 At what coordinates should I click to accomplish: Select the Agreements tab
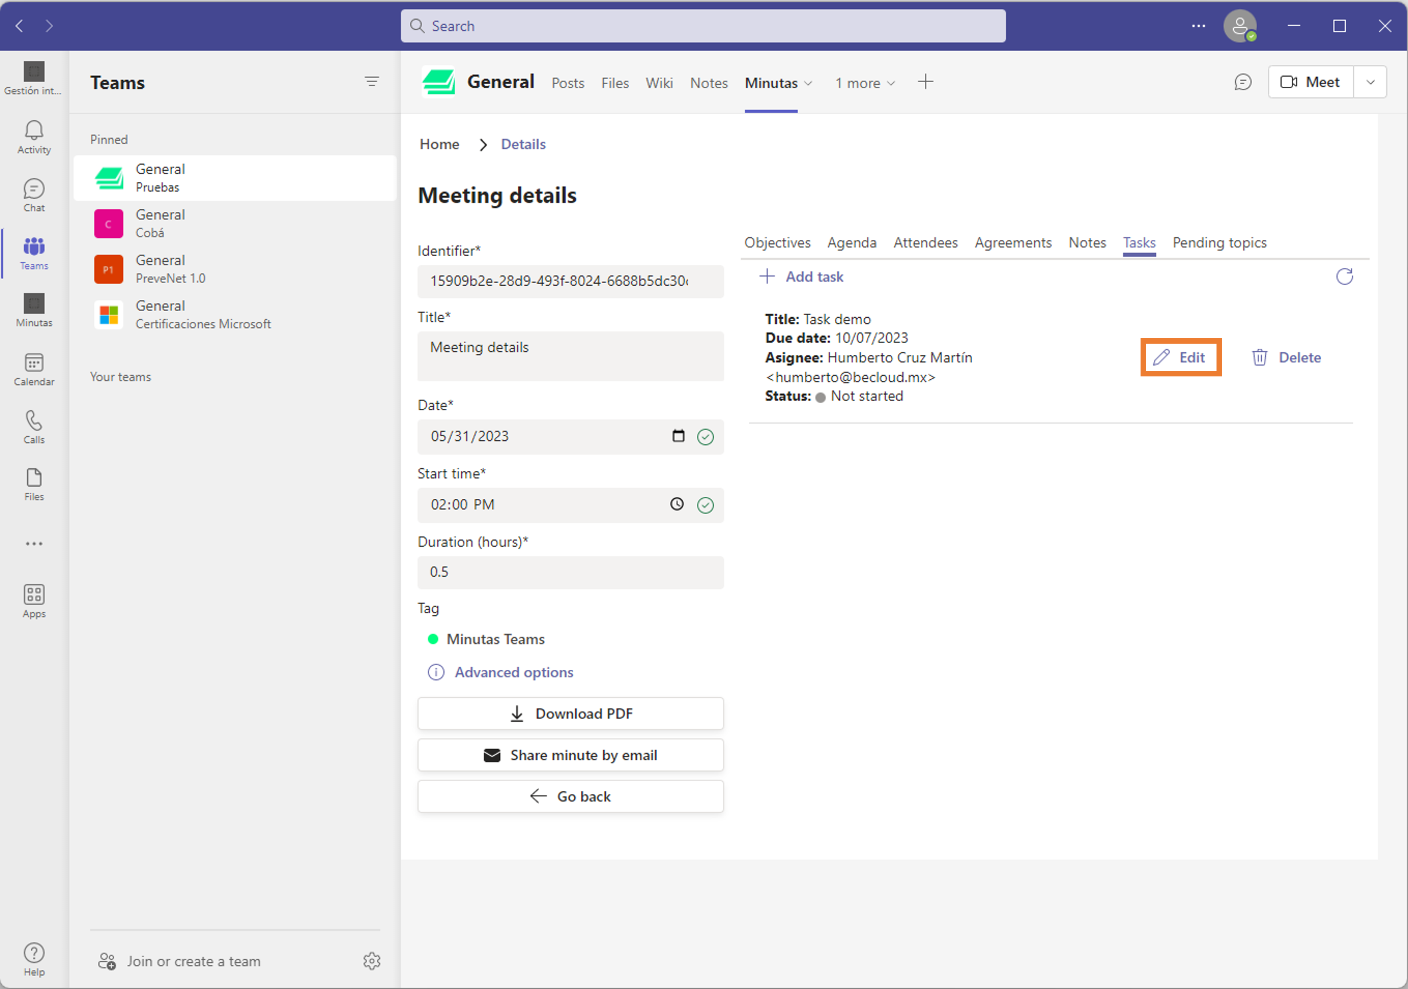pyautogui.click(x=1013, y=243)
